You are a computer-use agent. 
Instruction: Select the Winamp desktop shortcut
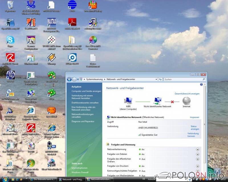[51, 57]
